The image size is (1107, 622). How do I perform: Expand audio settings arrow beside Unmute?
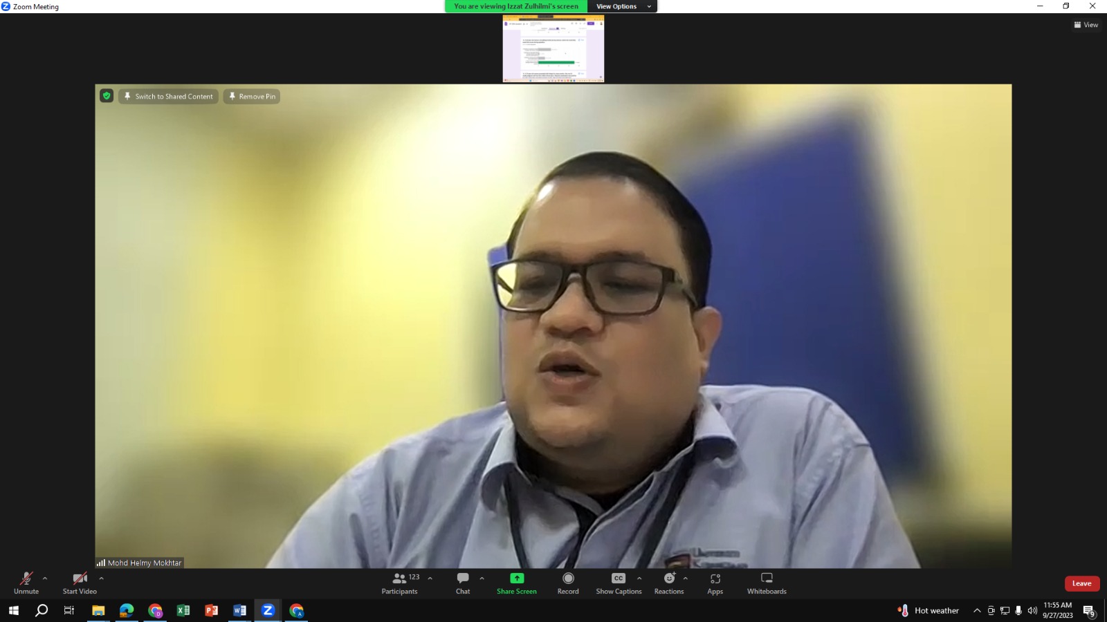click(45, 578)
